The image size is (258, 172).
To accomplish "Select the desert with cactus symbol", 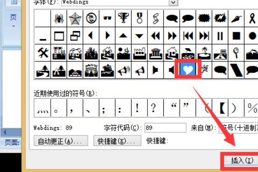I will tap(123, 53).
